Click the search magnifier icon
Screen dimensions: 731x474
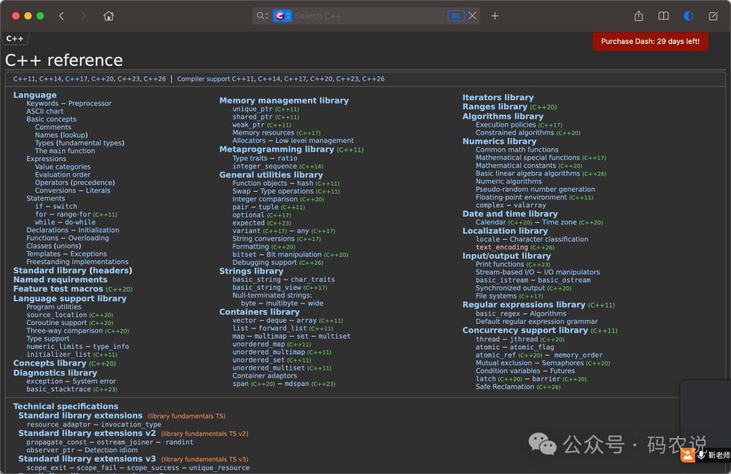[262, 16]
